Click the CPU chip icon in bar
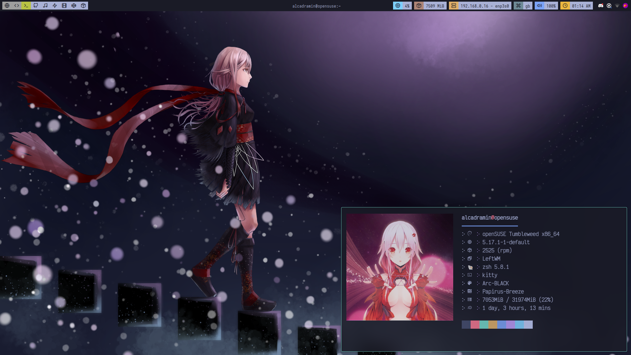Image resolution: width=631 pixels, height=355 pixels. [x=398, y=6]
